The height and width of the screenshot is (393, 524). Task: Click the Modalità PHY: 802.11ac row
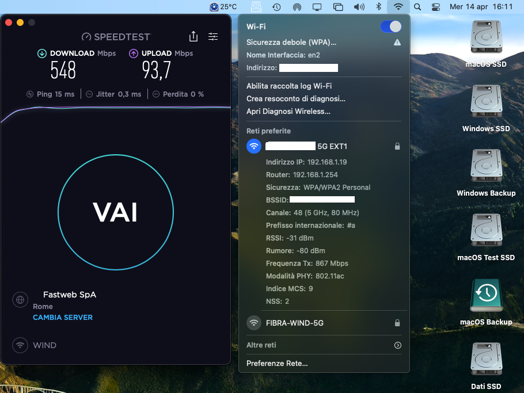[x=305, y=276]
